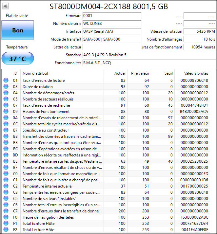Screen dimensions: 217x234
Task: Select the serial number field WCT2JNES
Action: (x=112, y=24)
